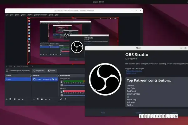
Task: Open the Docks menu
Action: click(x=23, y=15)
